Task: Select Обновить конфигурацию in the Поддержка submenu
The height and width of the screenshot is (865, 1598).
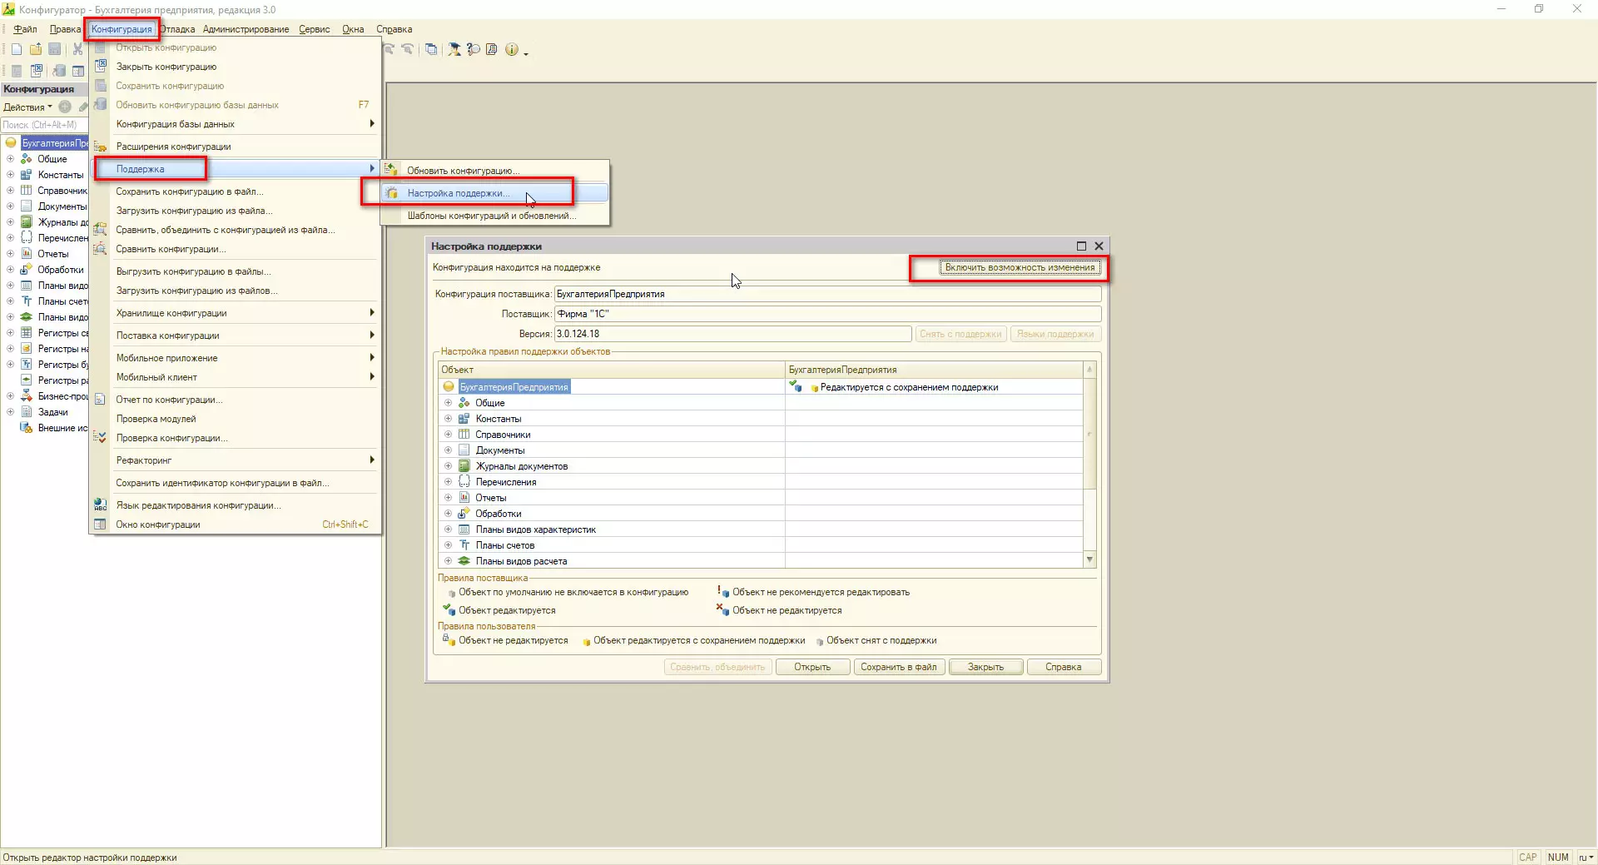Action: point(495,171)
